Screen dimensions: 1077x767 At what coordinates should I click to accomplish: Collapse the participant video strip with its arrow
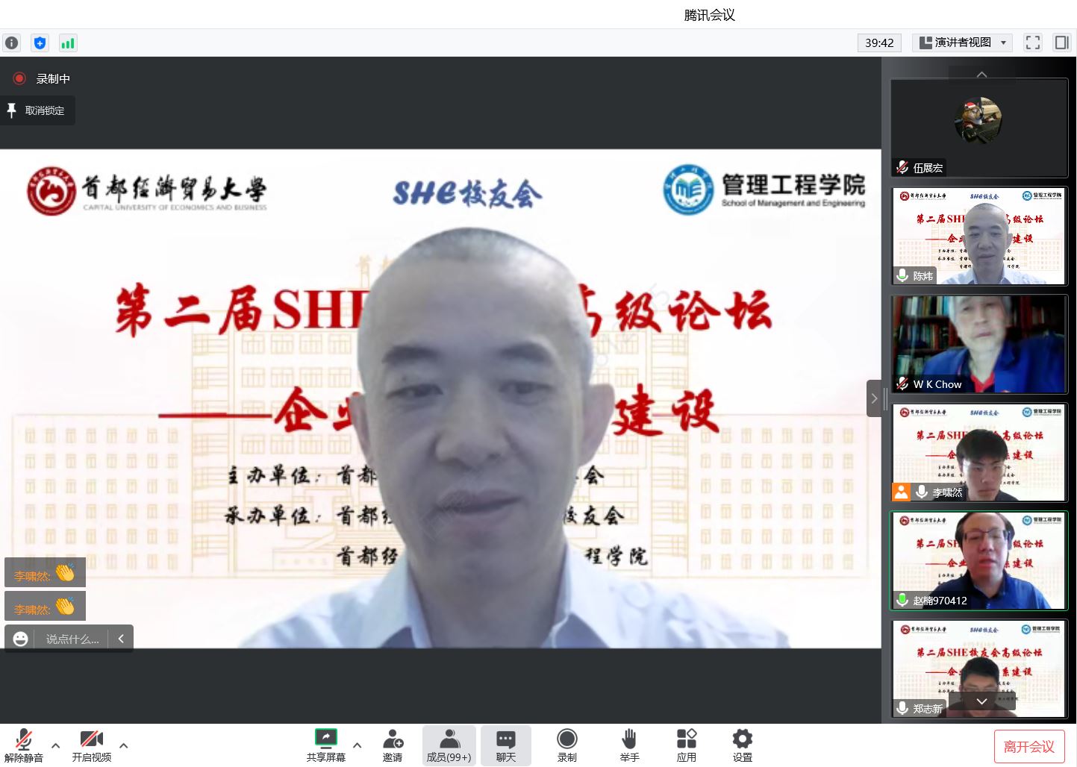pyautogui.click(x=874, y=398)
